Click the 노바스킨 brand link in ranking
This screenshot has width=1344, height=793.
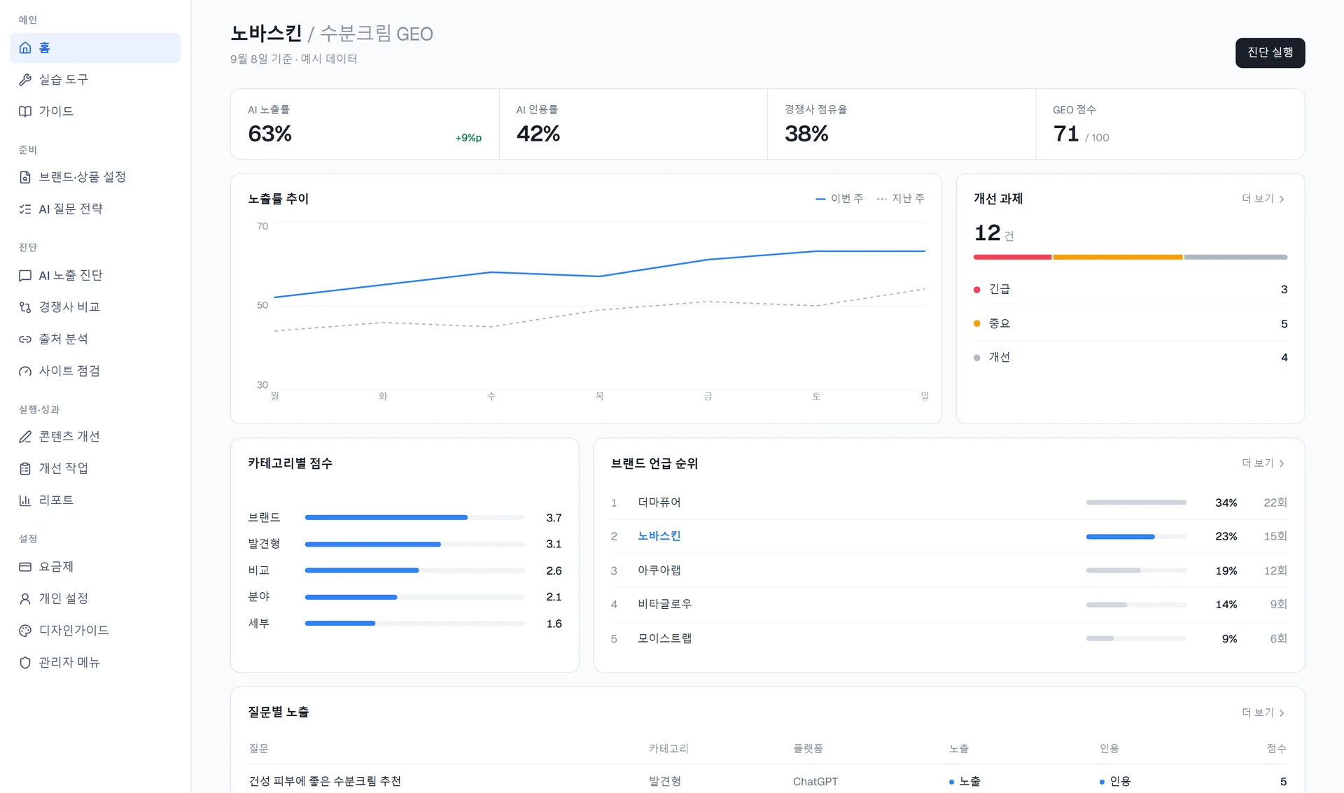659,536
